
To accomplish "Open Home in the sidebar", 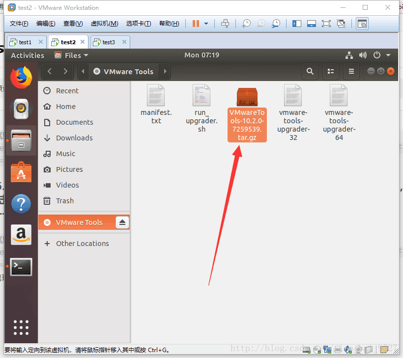I will pos(84,107).
